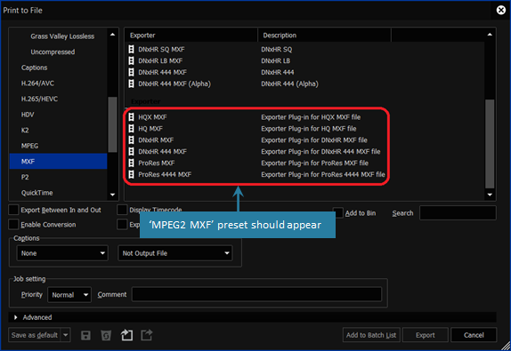
Task: Click film icon beside DNxHR LB MXF
Action: tap(131, 60)
